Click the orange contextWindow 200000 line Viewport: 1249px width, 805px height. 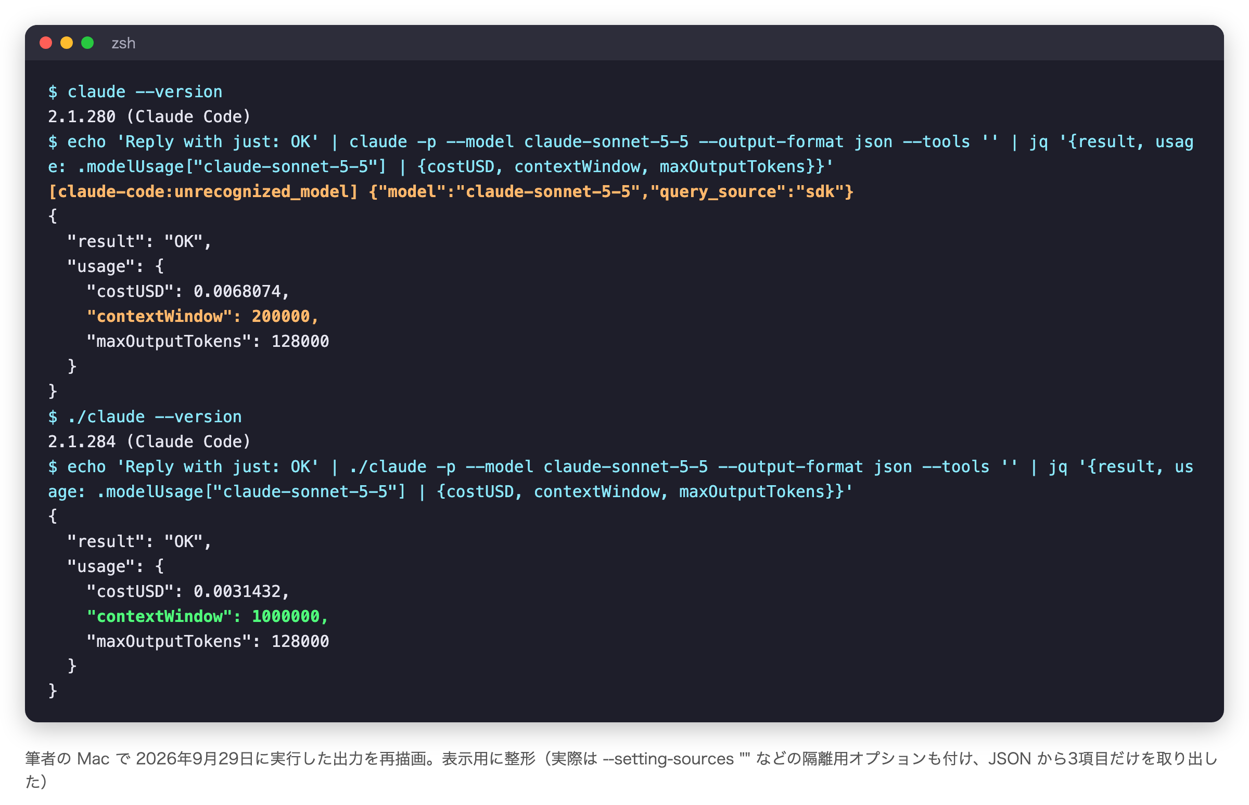[202, 316]
